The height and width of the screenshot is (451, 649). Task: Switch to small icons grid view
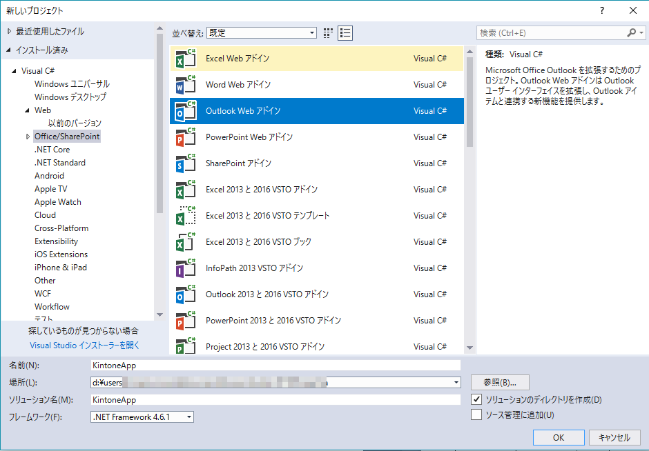click(328, 33)
